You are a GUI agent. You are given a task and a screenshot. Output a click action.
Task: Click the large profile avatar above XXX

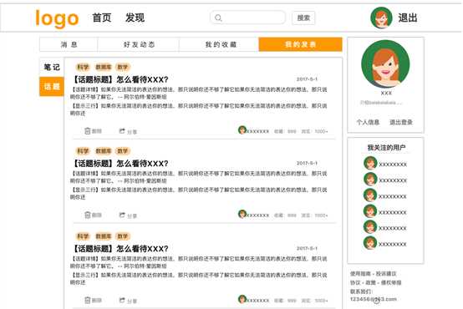click(385, 64)
